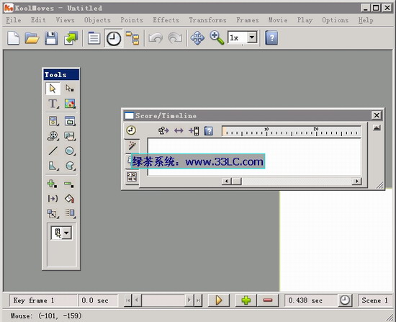The height and width of the screenshot is (322, 396).
Task: Click the export movie arrow icon
Action: [71, 38]
